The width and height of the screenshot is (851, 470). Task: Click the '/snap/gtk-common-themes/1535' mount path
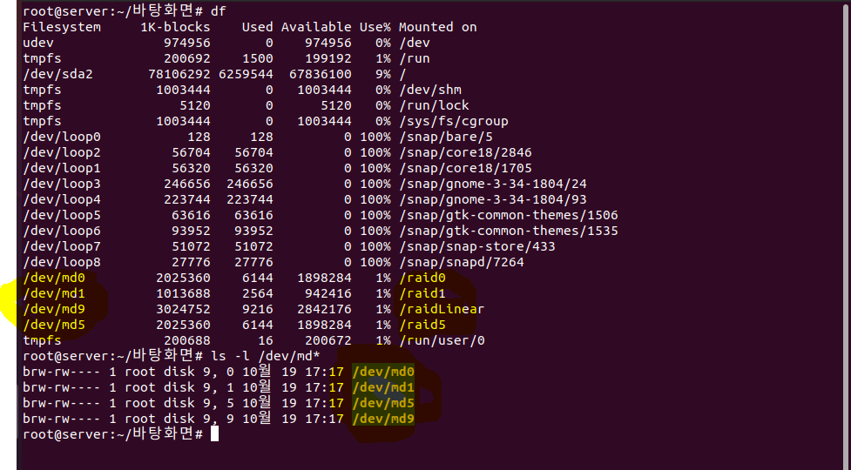coord(509,231)
